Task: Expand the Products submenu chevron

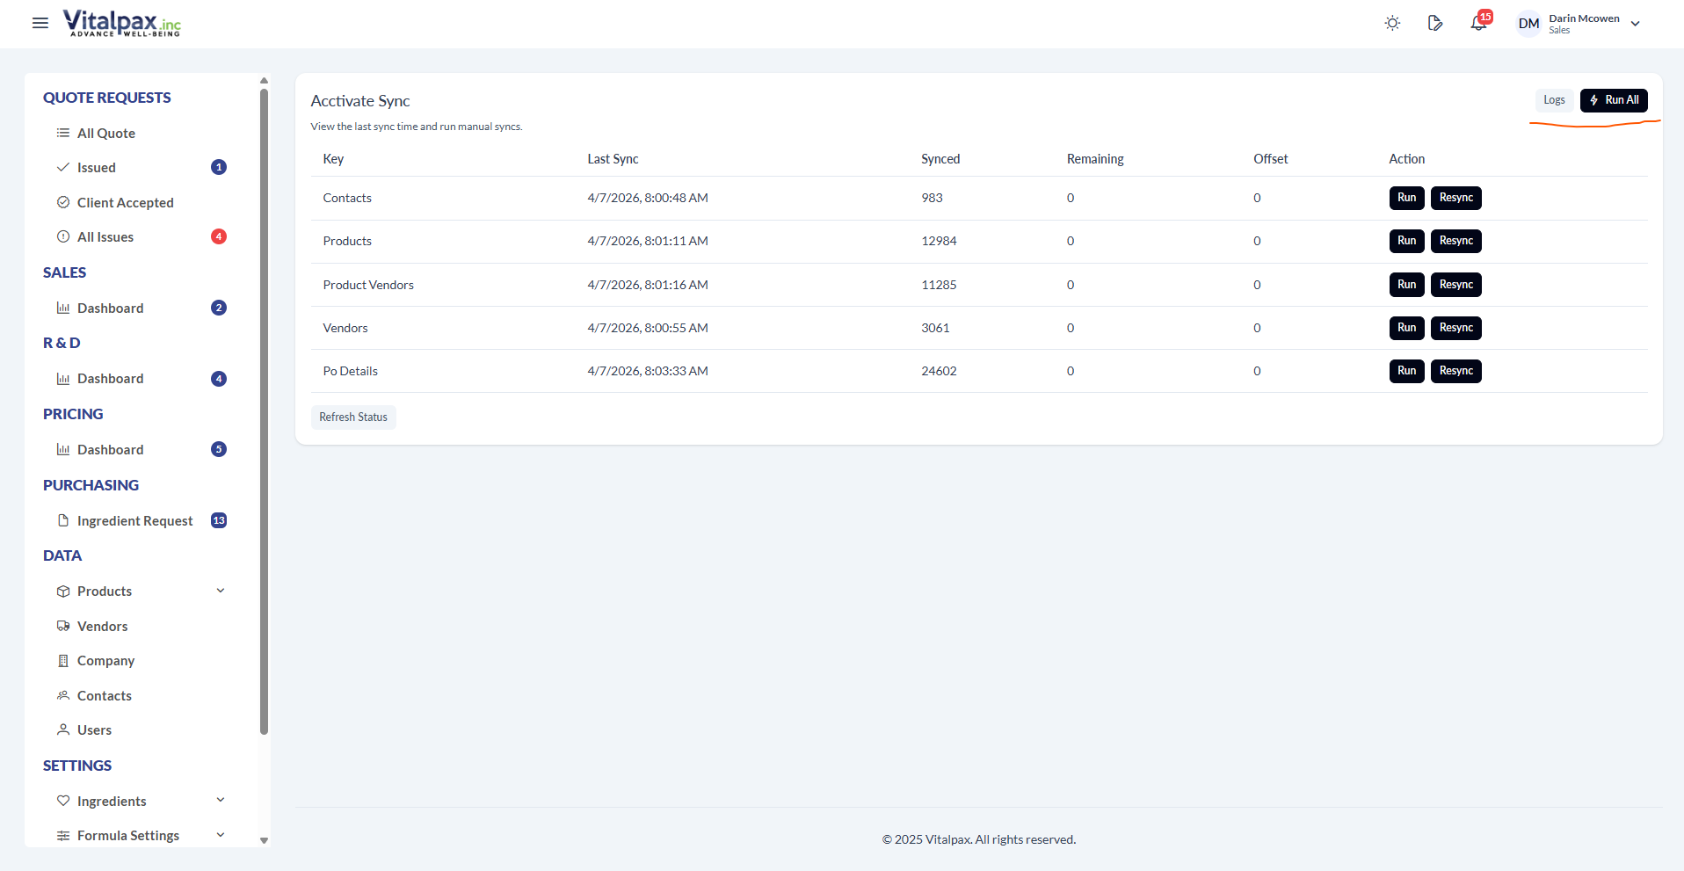Action: coord(220,591)
